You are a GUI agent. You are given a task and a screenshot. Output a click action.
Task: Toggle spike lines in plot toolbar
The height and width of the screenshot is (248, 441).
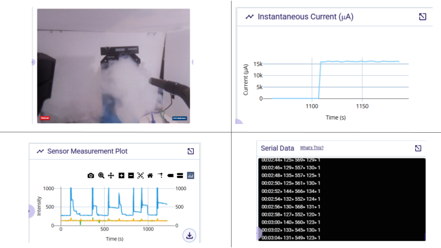coord(160,175)
